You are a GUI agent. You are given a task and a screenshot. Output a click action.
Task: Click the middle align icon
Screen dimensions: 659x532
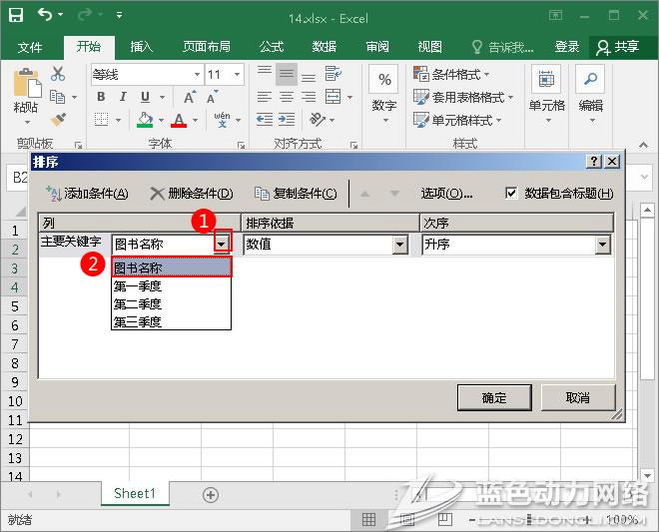pos(287,74)
